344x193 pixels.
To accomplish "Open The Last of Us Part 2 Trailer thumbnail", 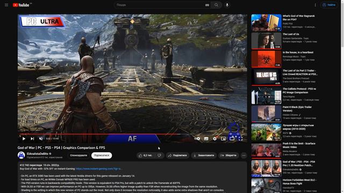I will [267, 77].
